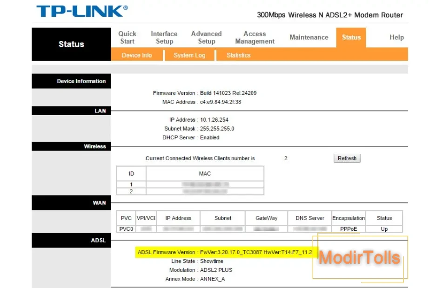Go to Interface Setup tab
The height and width of the screenshot is (288, 429).
coord(164,38)
